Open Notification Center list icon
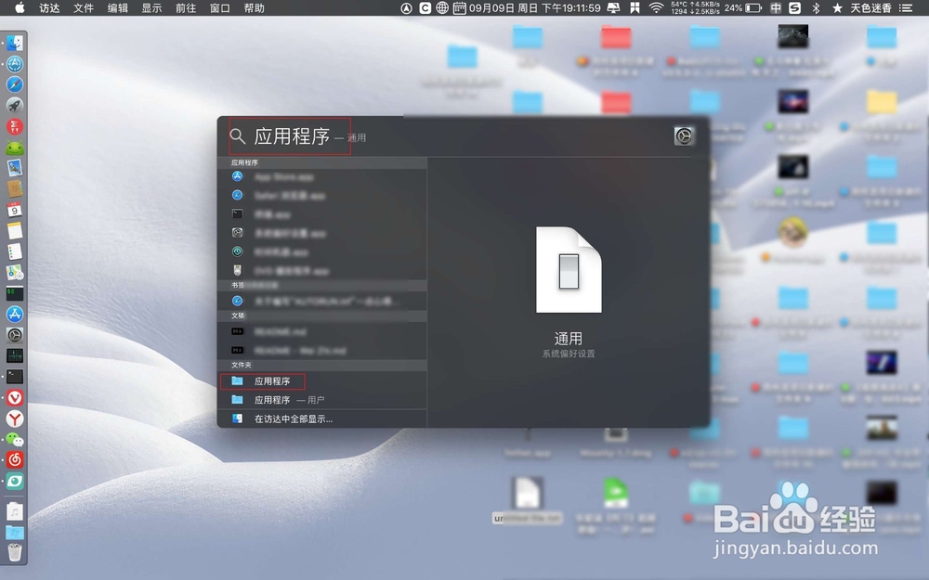This screenshot has height=580, width=929. (x=906, y=7)
